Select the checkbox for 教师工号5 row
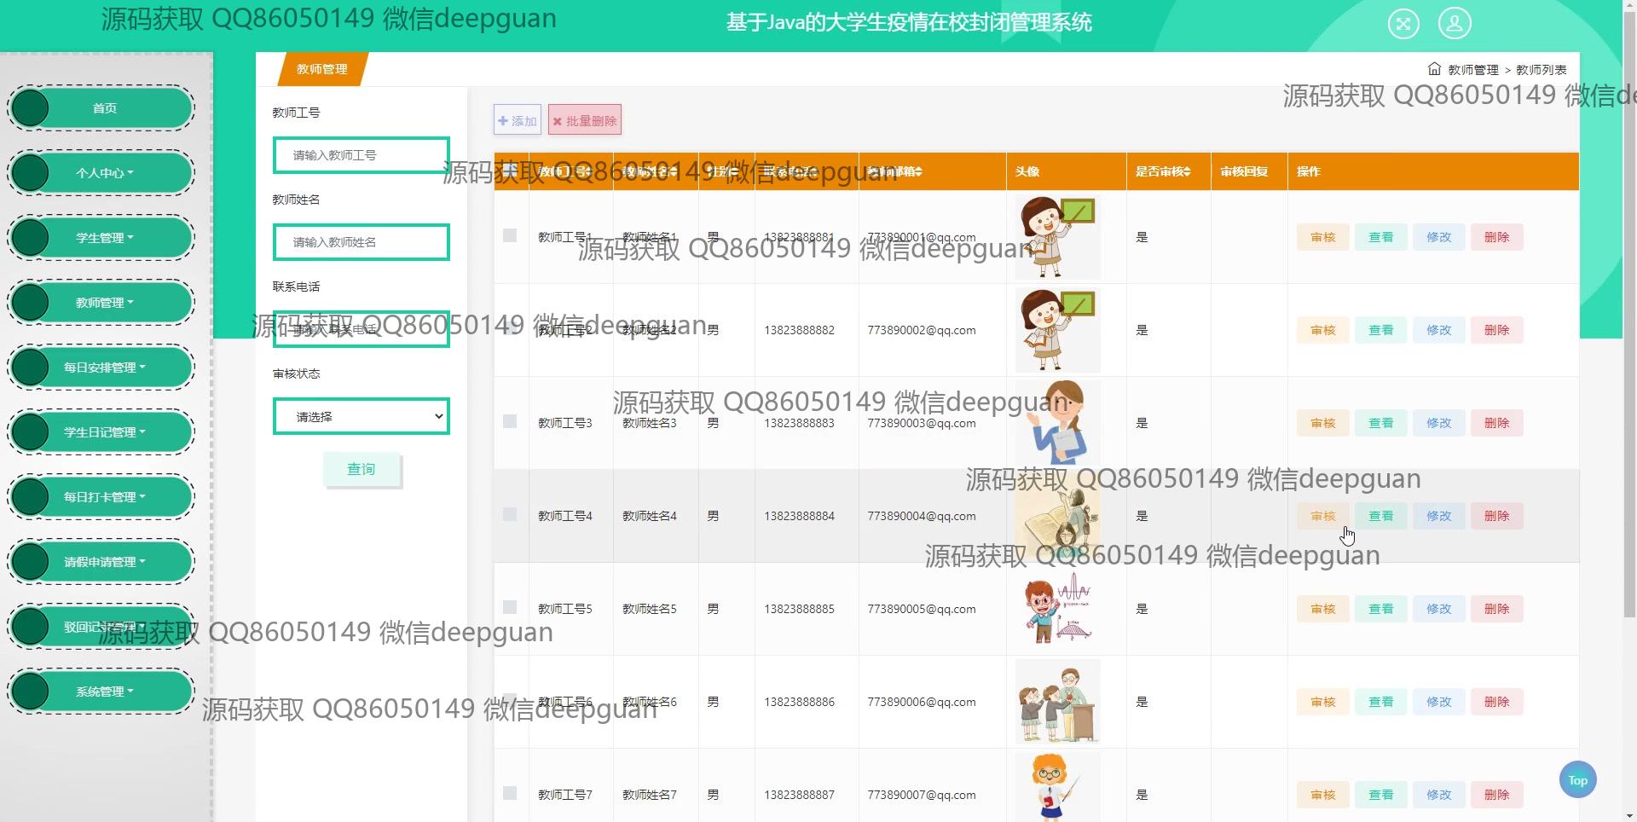Image resolution: width=1637 pixels, height=822 pixels. (x=510, y=607)
